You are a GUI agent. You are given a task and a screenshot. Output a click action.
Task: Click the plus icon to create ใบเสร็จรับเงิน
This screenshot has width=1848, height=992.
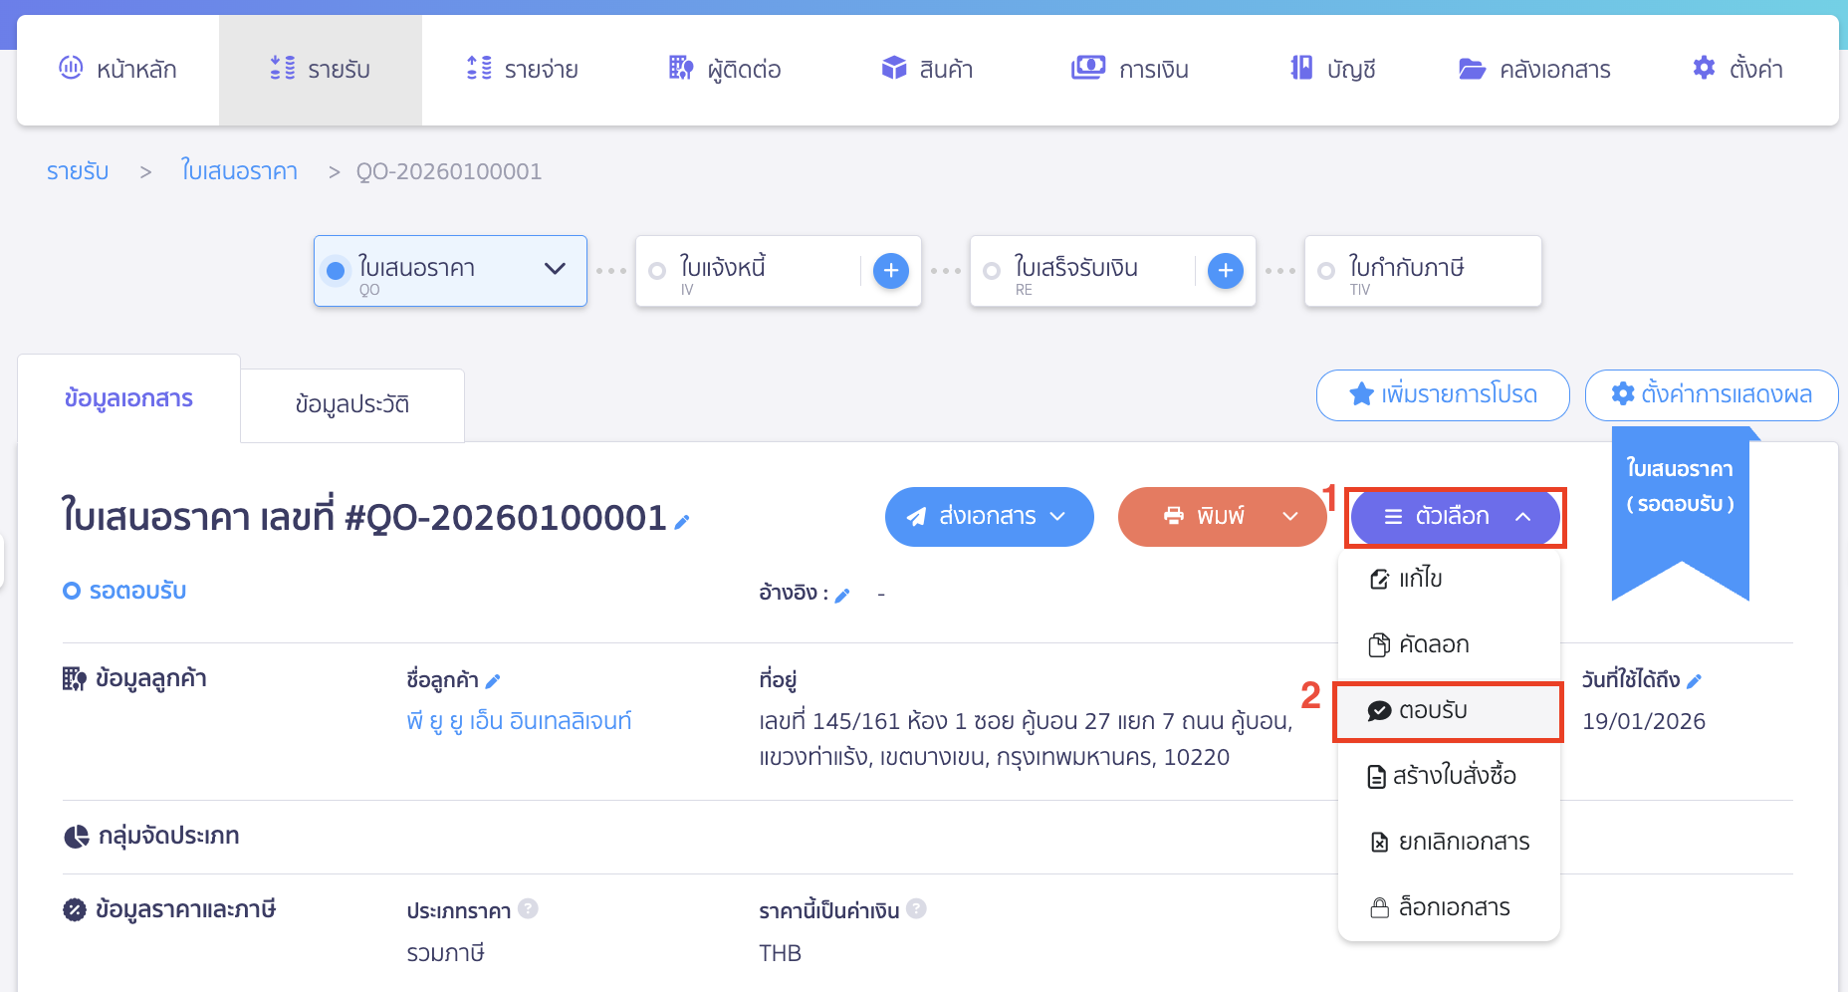(1226, 270)
